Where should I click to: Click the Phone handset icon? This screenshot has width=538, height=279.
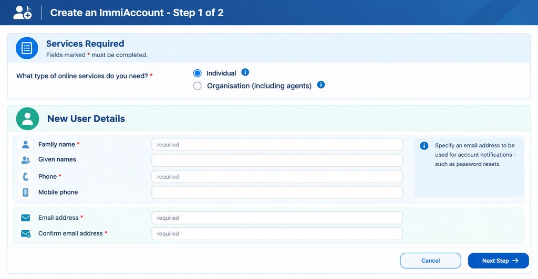pos(25,177)
